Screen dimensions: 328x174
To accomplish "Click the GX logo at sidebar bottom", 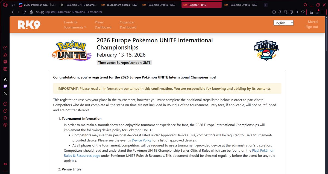I will (x=5, y=164).
